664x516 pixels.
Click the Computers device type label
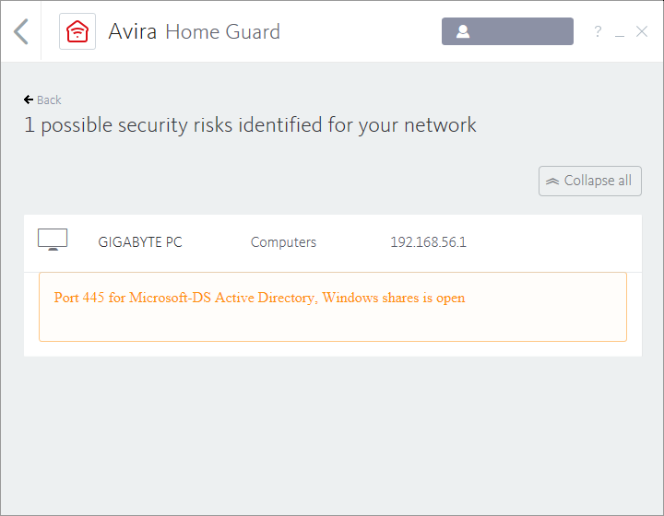click(x=283, y=242)
